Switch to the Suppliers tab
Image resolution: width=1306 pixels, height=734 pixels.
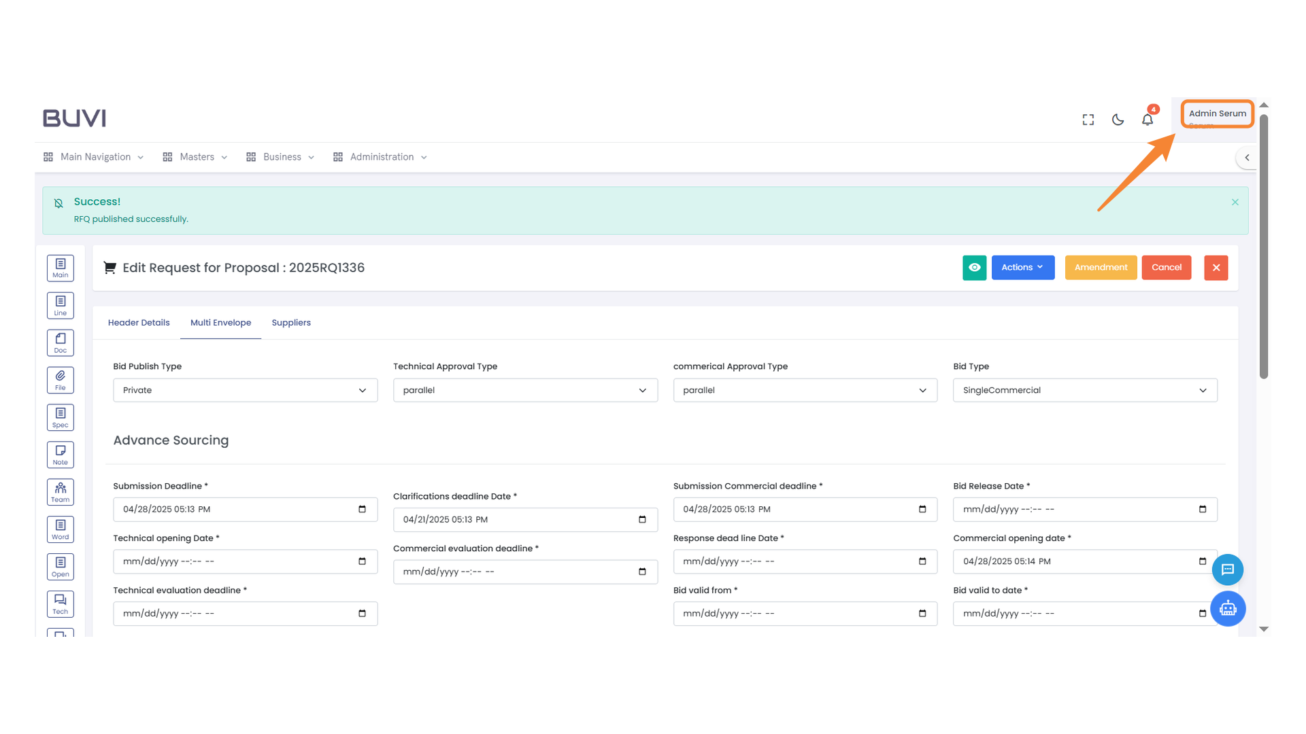coord(291,322)
